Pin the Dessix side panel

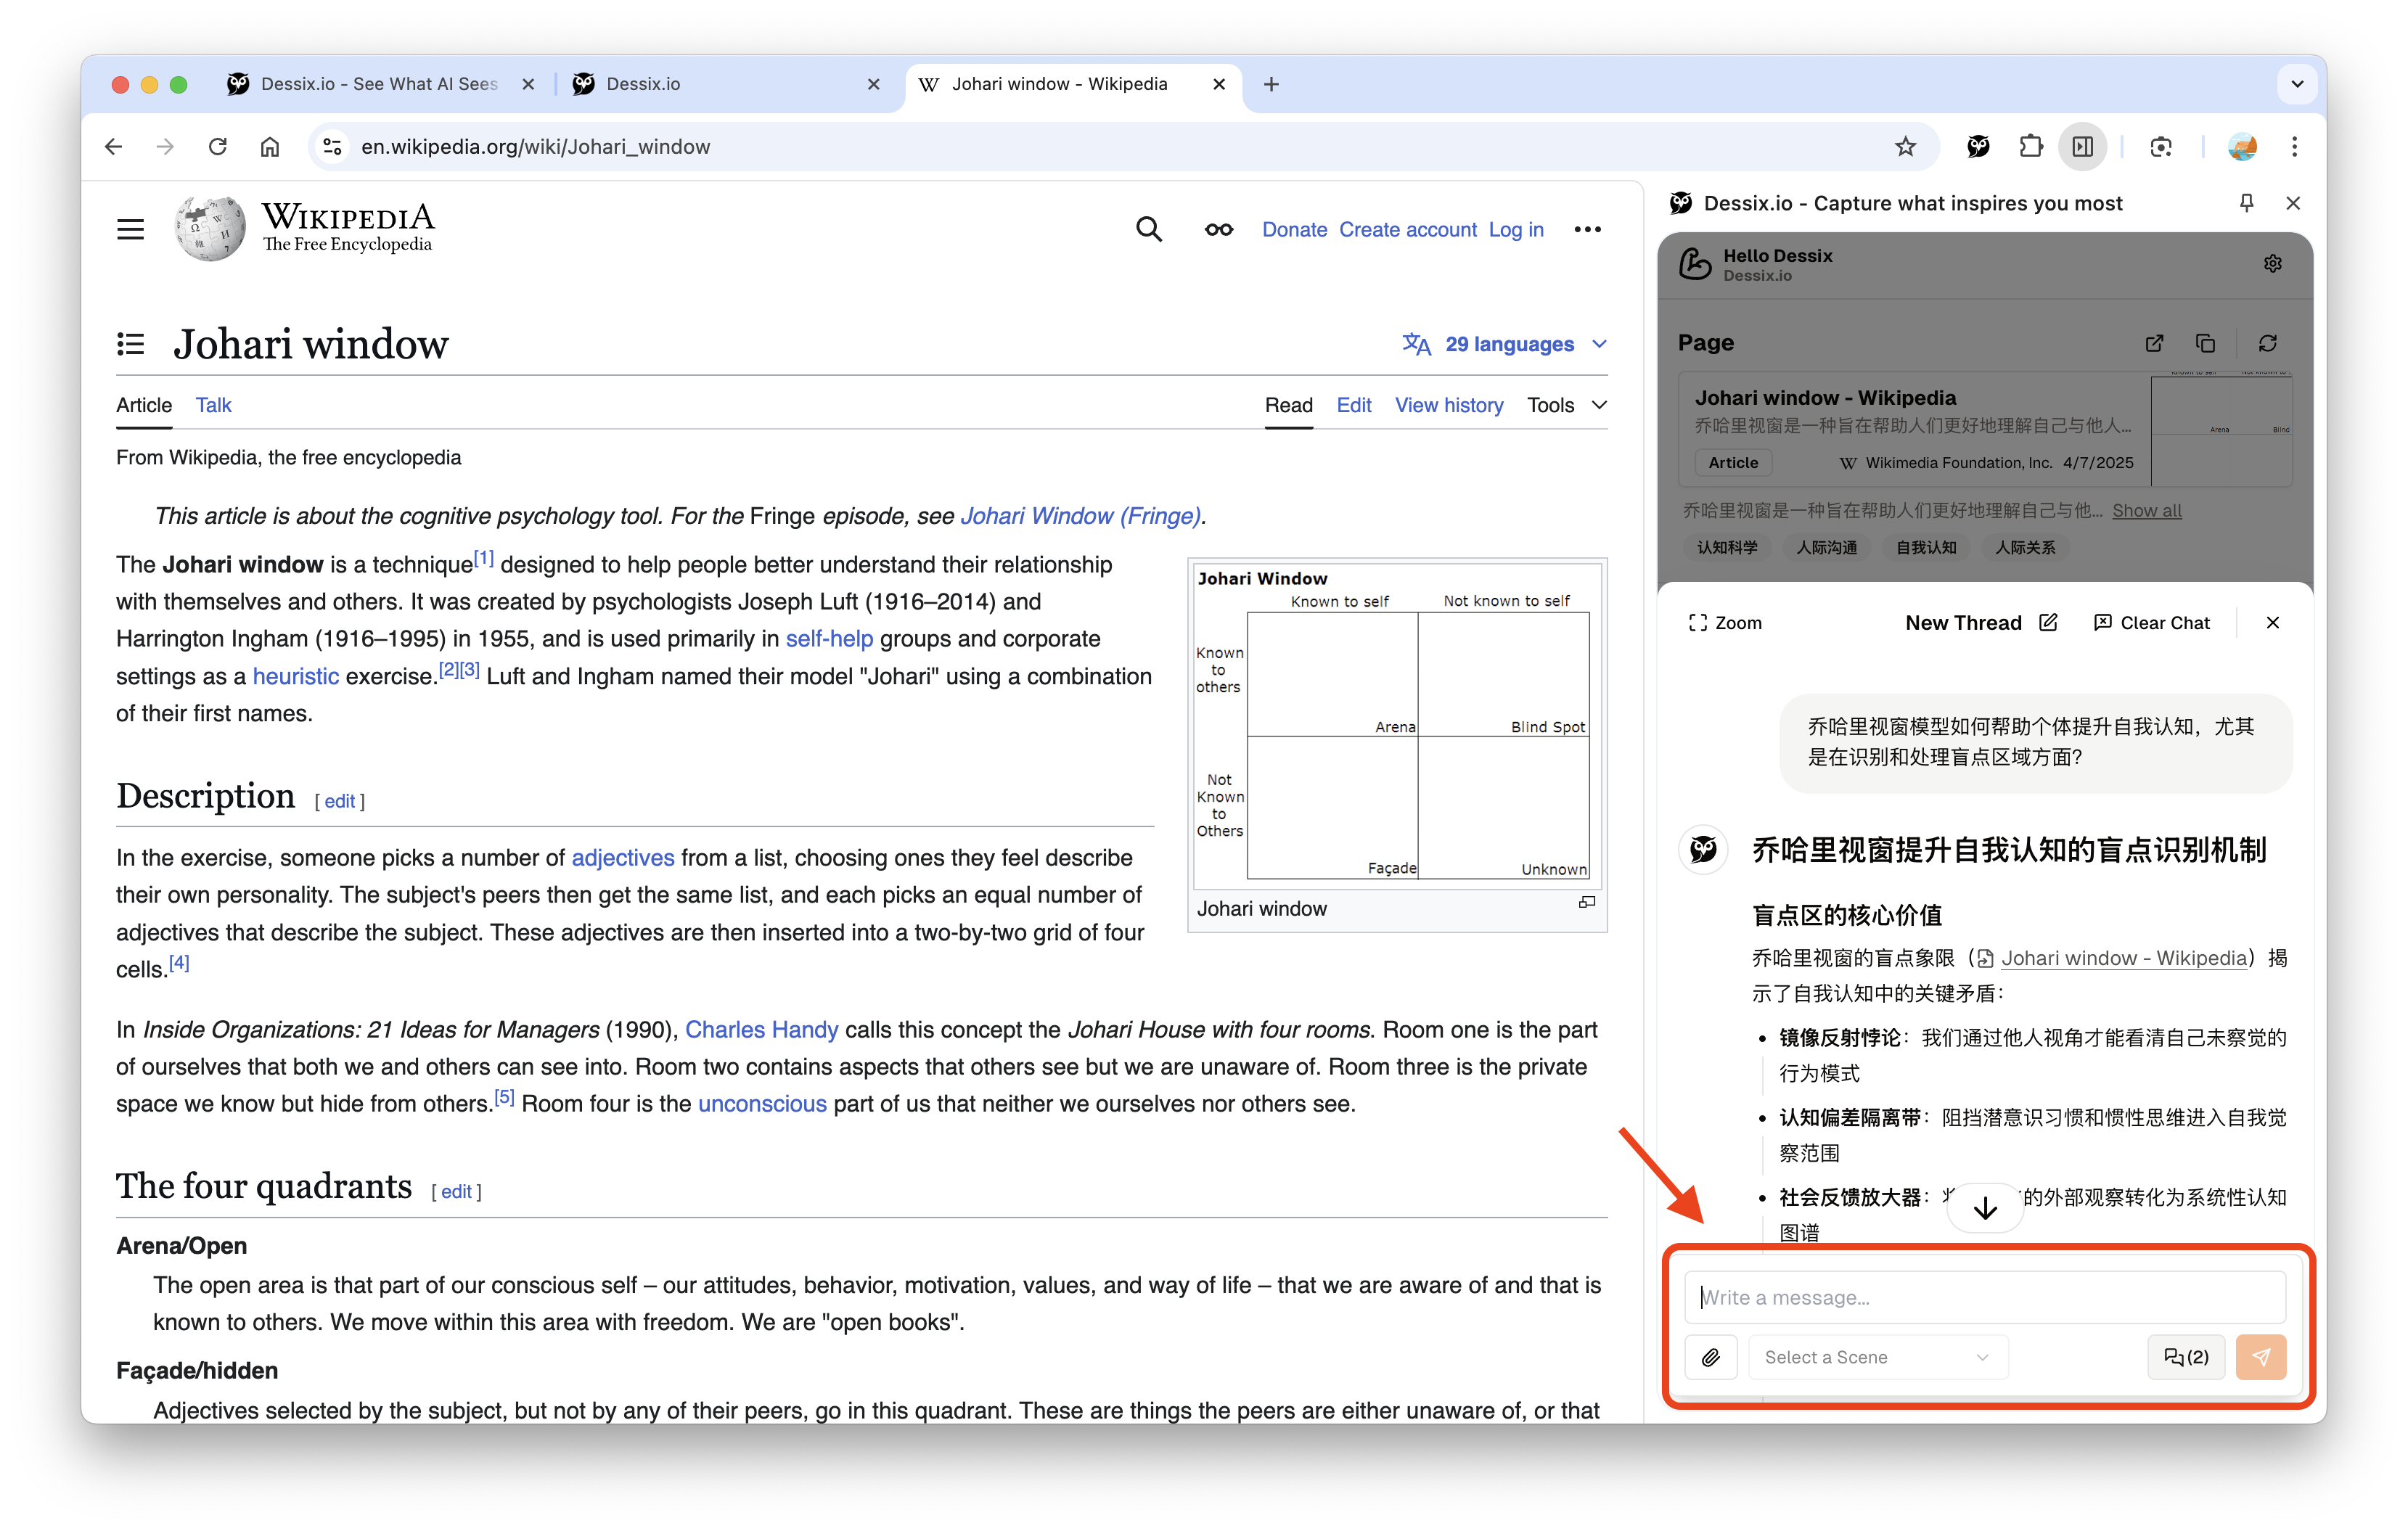(2246, 203)
